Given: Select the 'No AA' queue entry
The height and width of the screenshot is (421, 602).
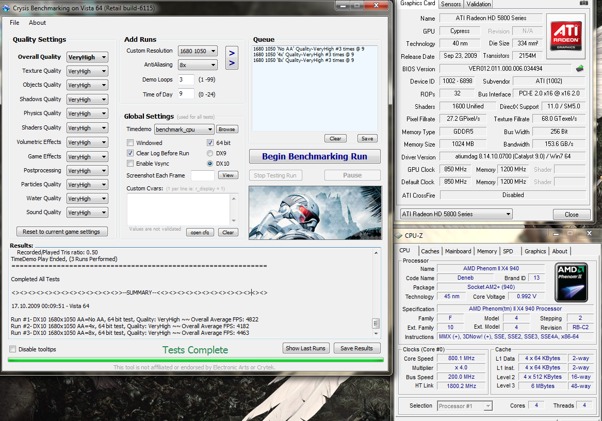Looking at the screenshot, I should [x=308, y=49].
